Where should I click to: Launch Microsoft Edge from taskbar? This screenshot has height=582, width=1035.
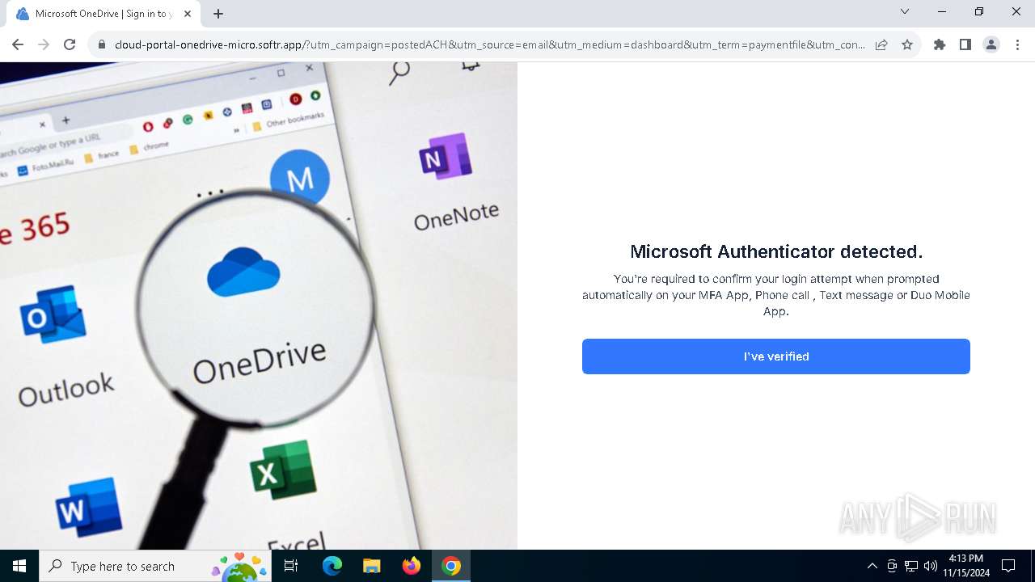click(x=332, y=566)
